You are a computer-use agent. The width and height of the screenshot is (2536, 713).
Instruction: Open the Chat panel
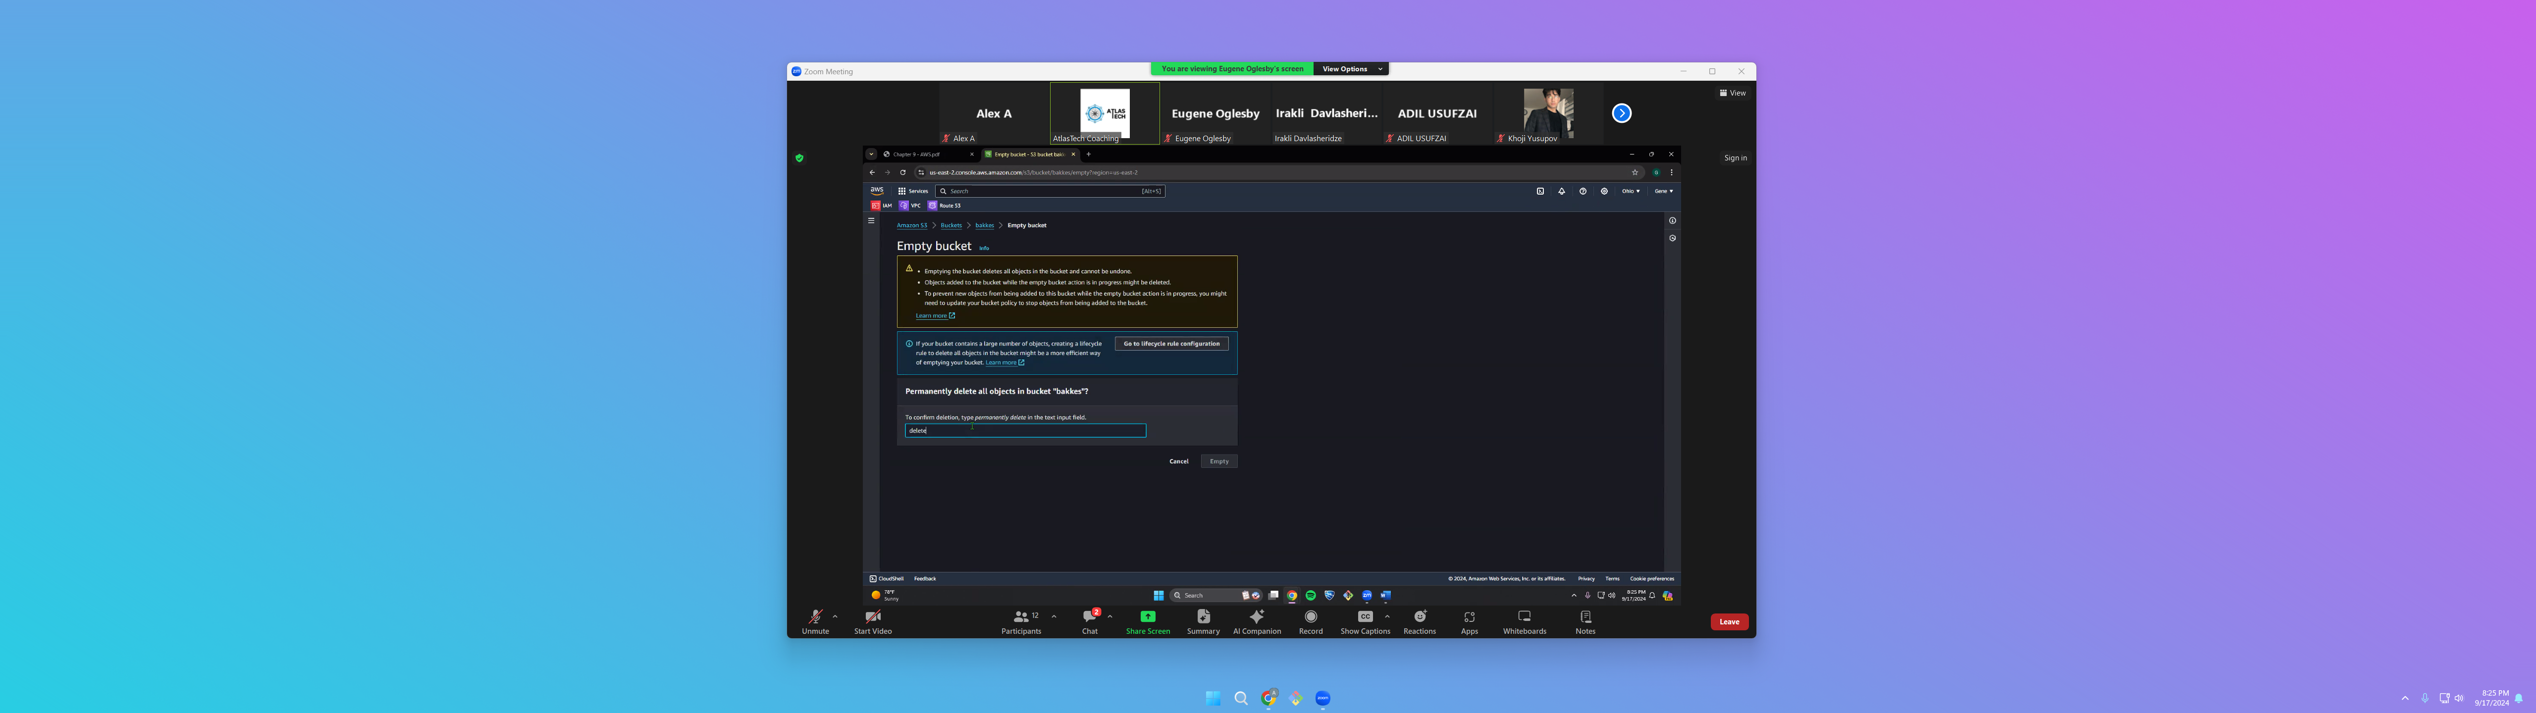click(1090, 620)
